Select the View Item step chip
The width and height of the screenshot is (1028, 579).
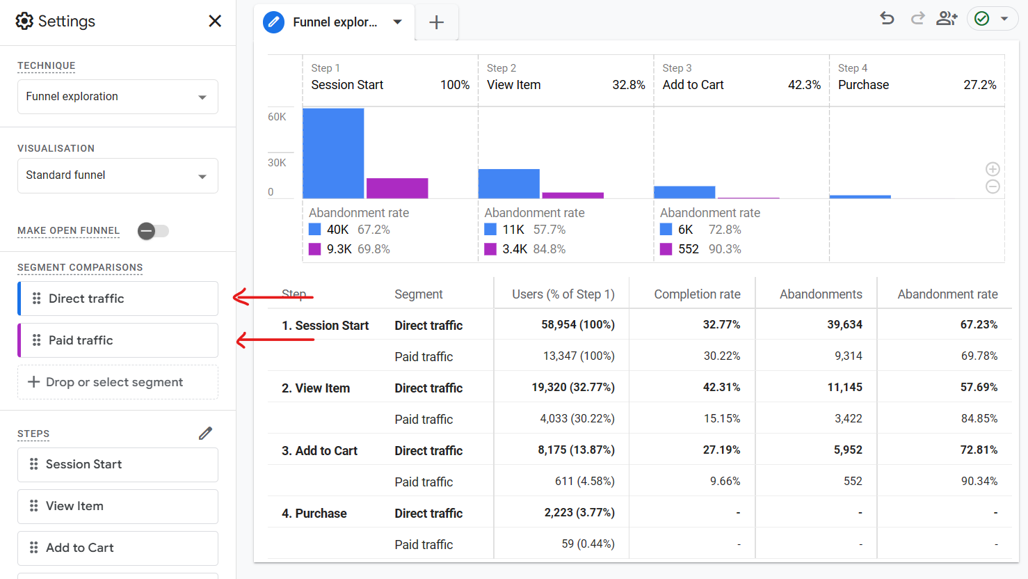118,507
